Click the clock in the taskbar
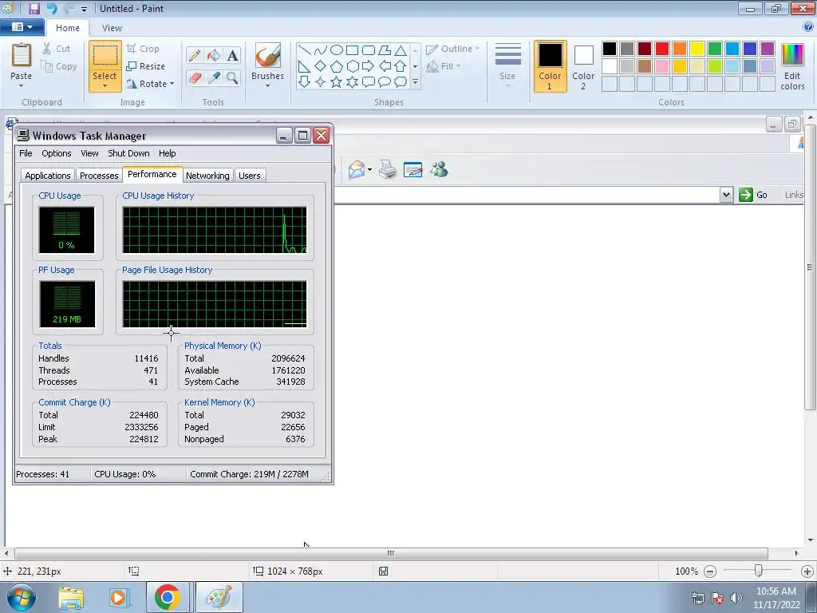Screen dimensions: 817x613 [x=776, y=598]
